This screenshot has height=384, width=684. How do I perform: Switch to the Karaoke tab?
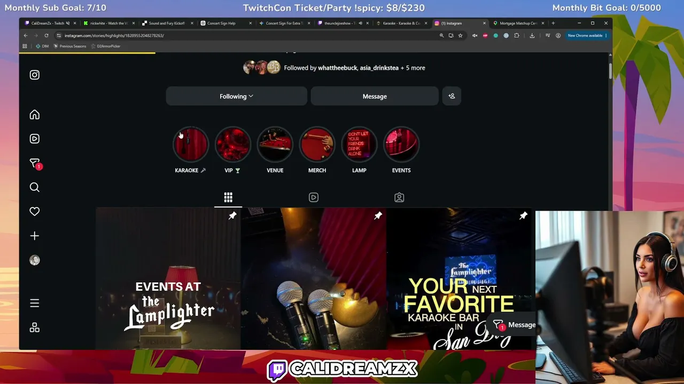pos(401,23)
